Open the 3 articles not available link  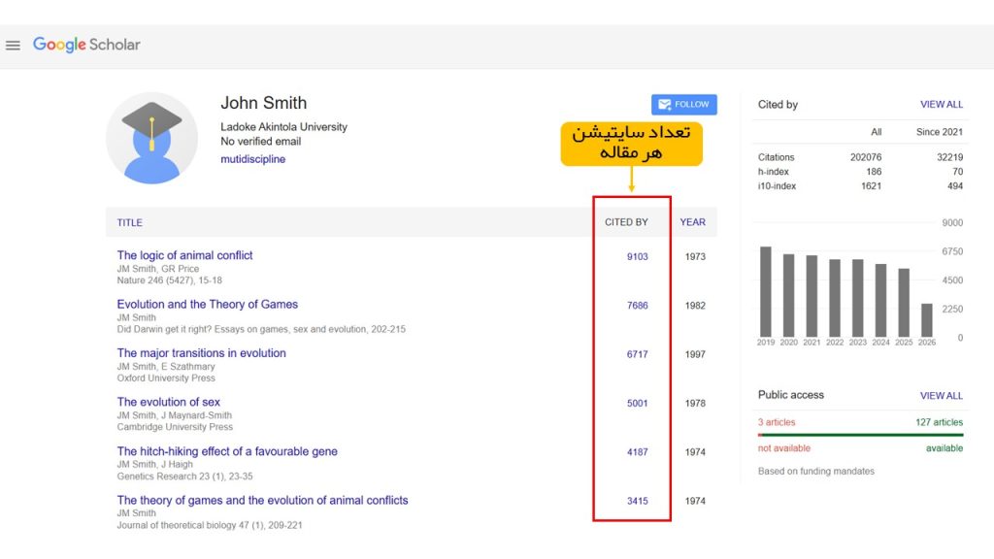click(776, 422)
